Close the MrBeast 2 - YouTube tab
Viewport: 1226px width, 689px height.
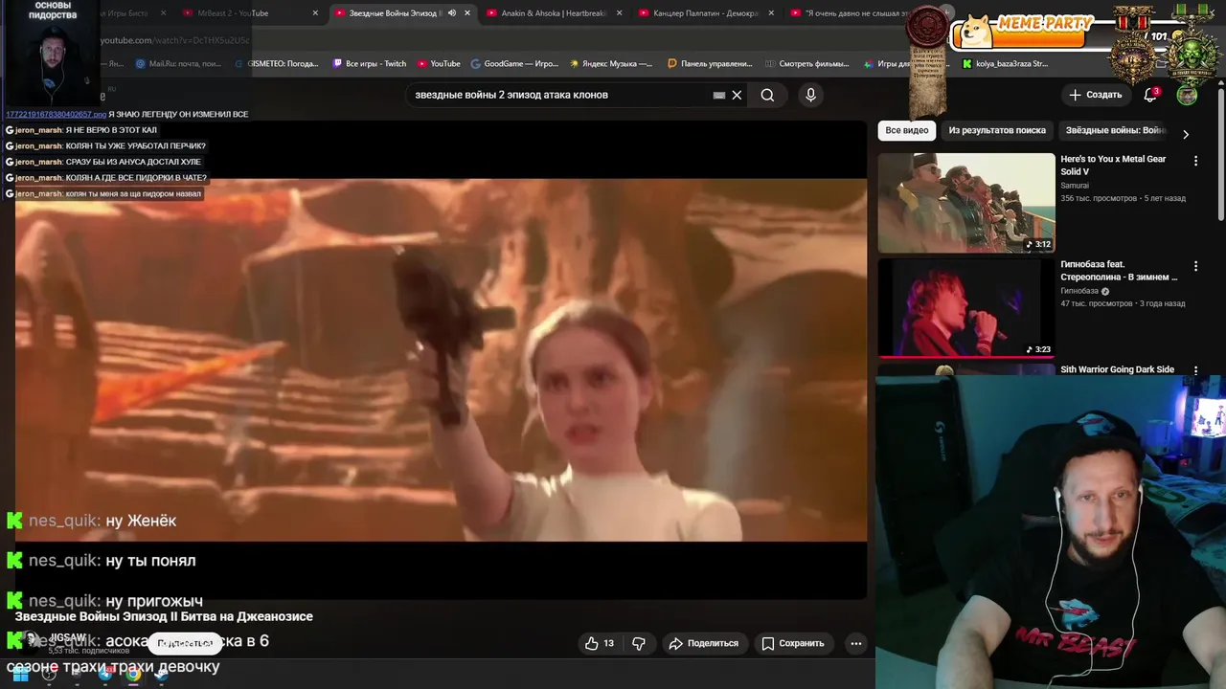(315, 13)
